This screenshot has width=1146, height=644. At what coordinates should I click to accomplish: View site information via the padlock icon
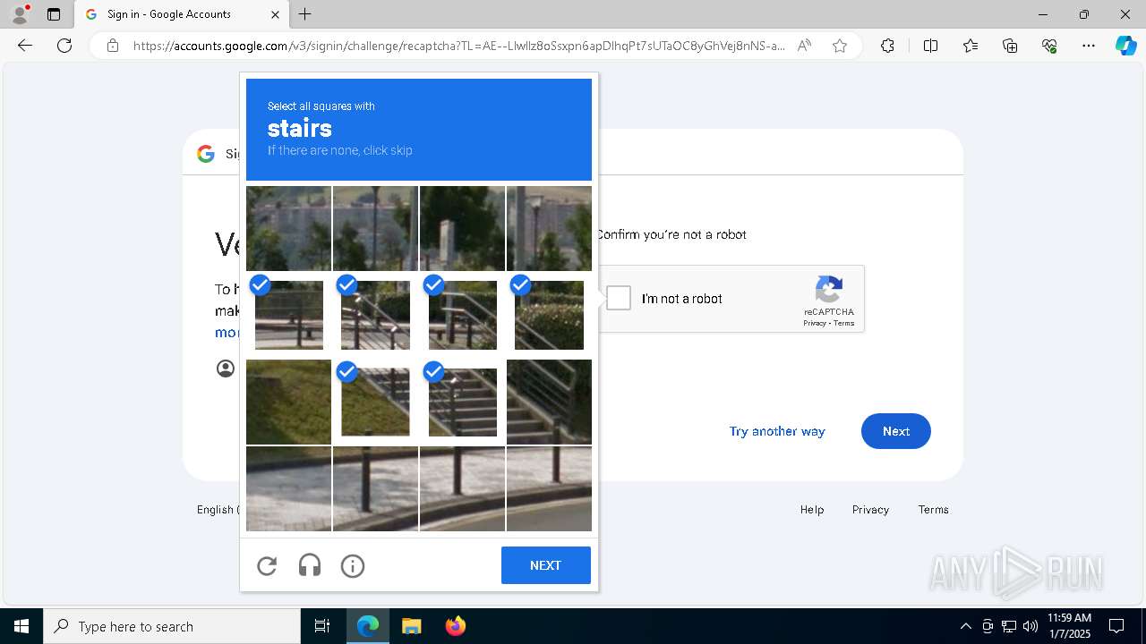(113, 46)
